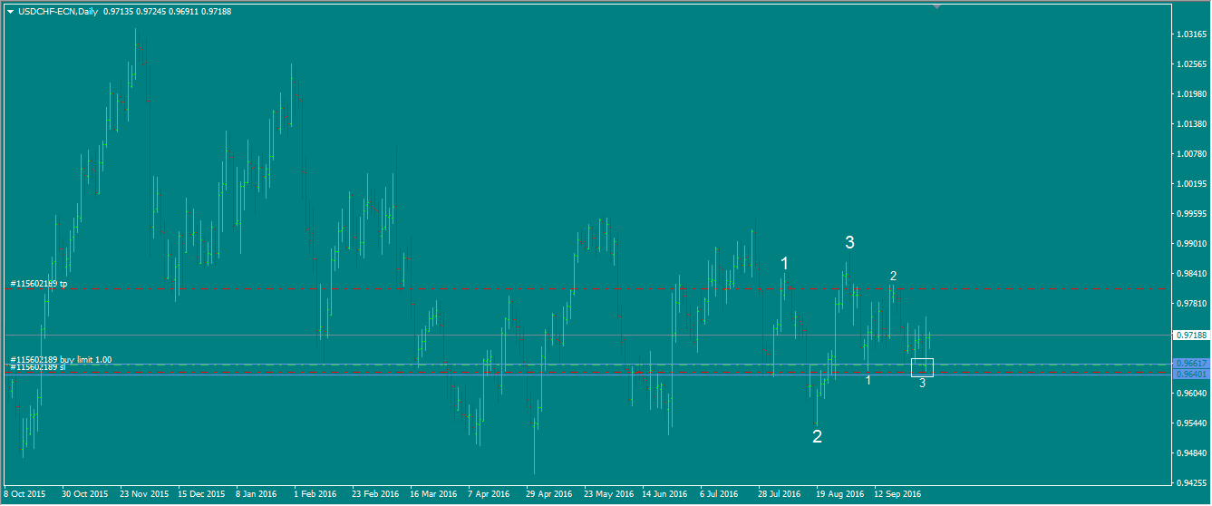Click the 6 Jul 2016 date label

(720, 495)
